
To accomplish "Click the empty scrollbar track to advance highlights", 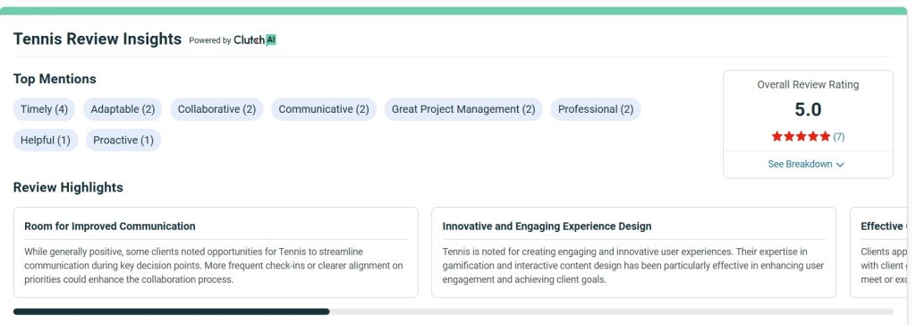I will click(x=611, y=312).
